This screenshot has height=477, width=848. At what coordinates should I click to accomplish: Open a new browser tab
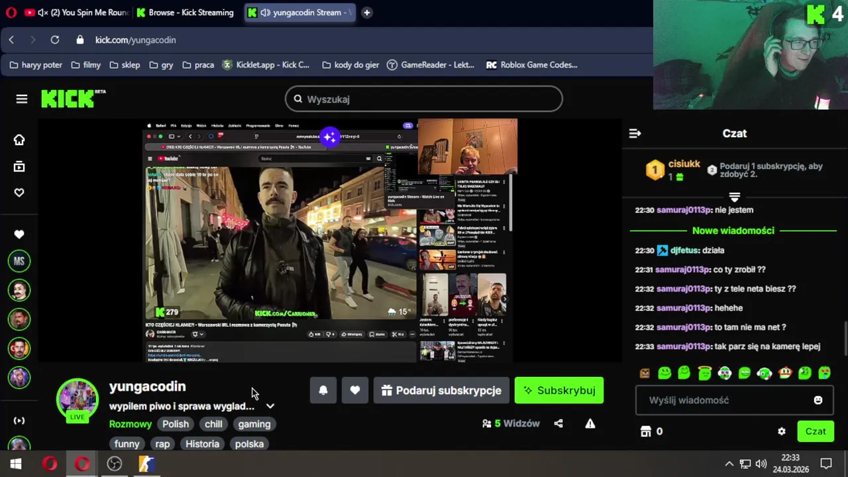[366, 13]
